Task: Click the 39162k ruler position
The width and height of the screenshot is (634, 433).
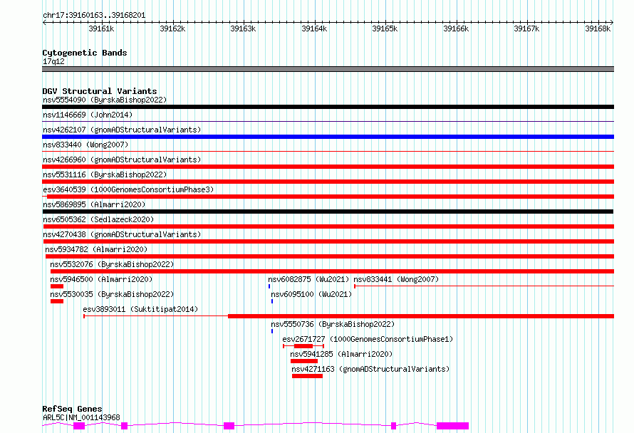Action: [x=172, y=28]
